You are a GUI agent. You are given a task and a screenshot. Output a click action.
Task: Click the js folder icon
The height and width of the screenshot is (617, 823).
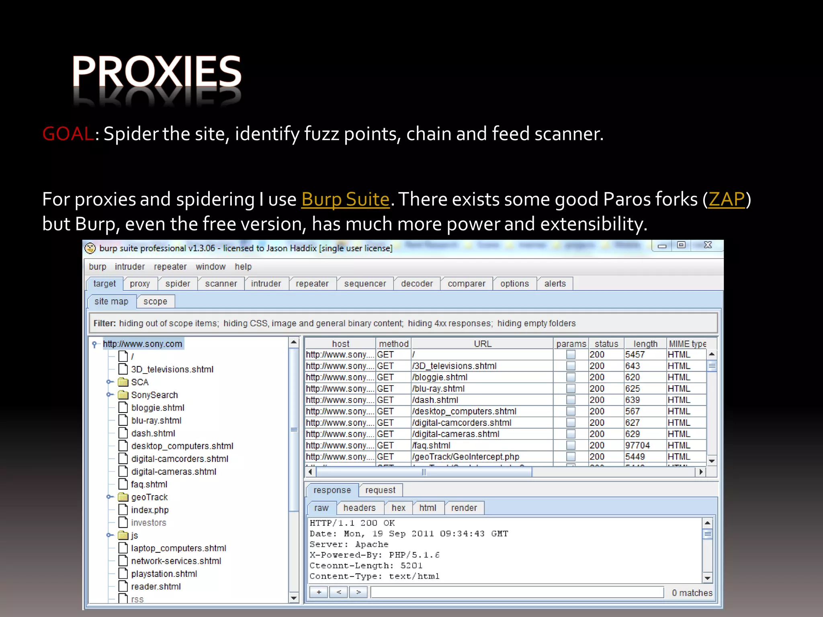click(123, 535)
